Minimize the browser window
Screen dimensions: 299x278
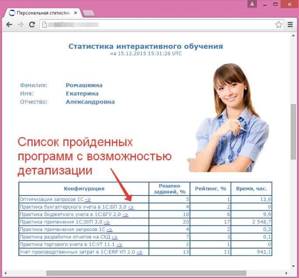264,4
